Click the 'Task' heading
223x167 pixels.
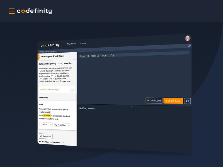coord(41,105)
